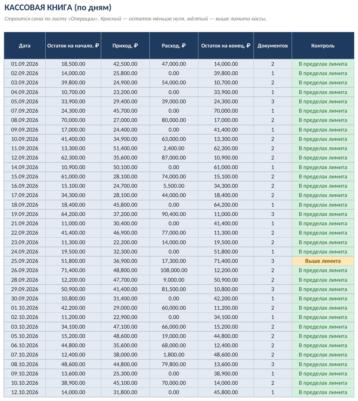Select the italic subtitle about лист «Операции»
Viewport: 358px width, 401px height.
[135, 19]
